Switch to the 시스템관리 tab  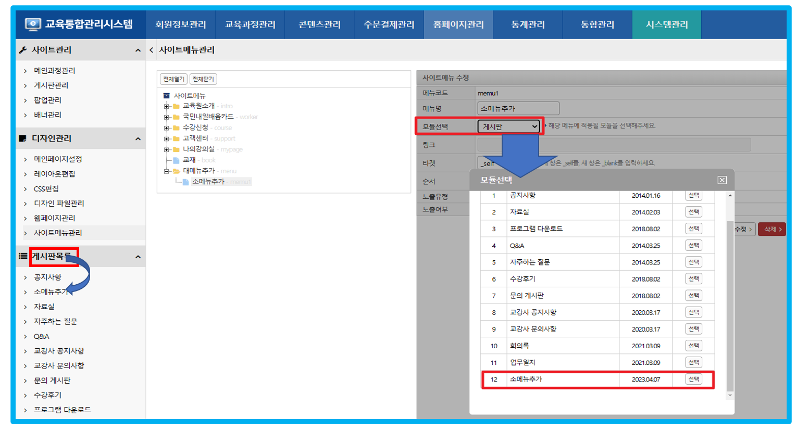coord(666,24)
